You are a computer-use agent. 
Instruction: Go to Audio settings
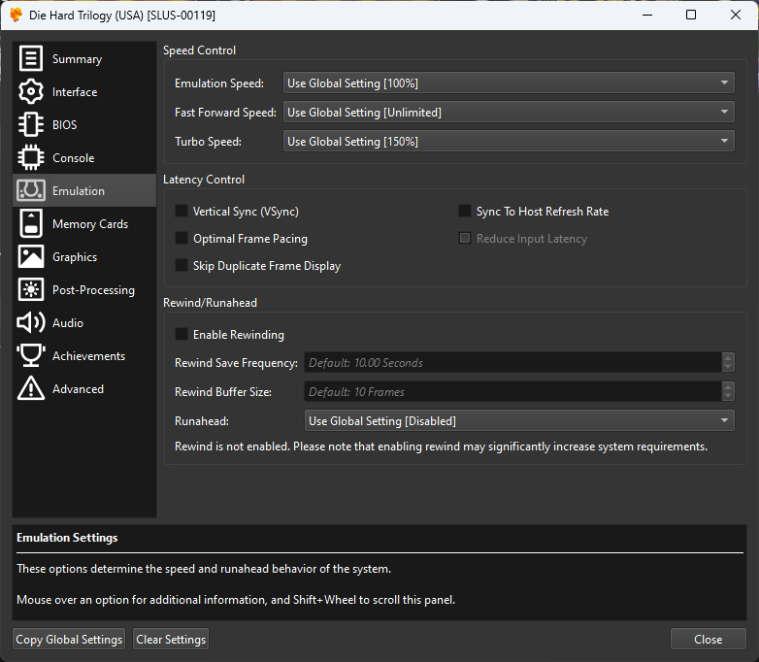(84, 322)
